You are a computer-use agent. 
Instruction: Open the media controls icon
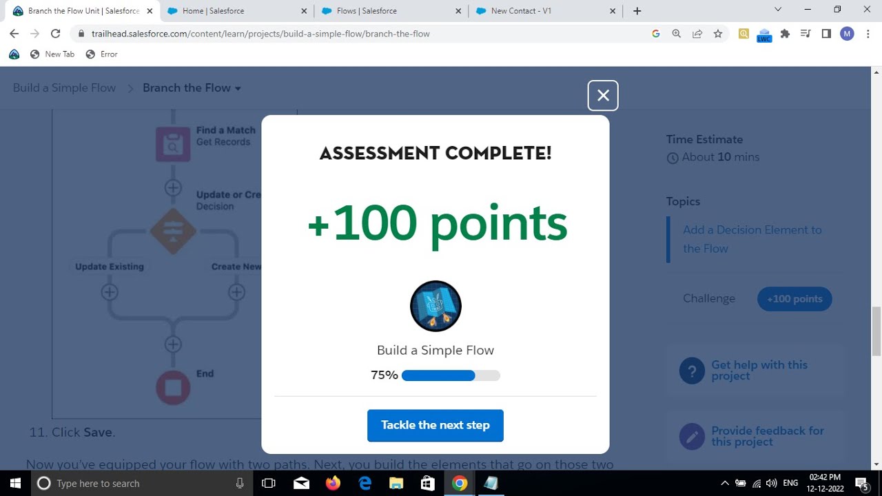806,34
